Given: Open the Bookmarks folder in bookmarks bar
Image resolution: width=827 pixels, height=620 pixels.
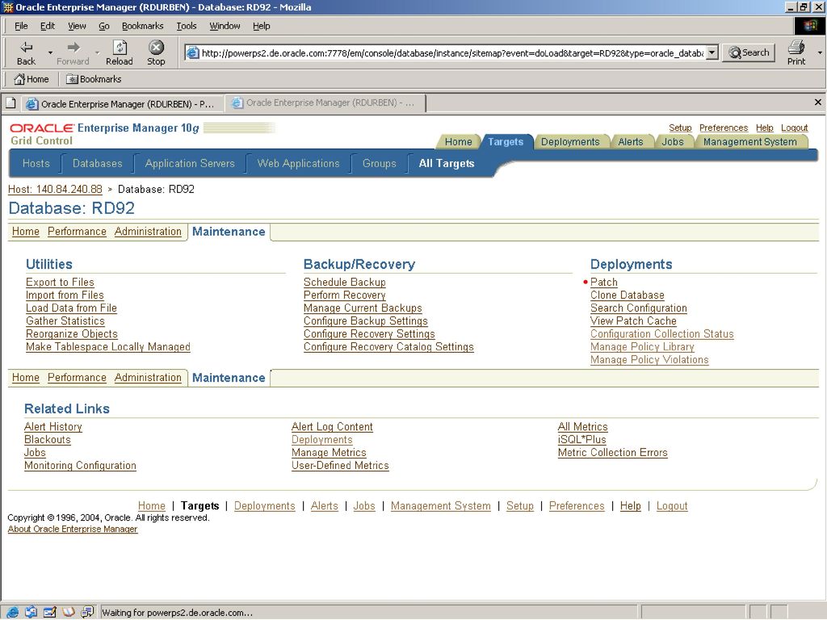Looking at the screenshot, I should 94,79.
